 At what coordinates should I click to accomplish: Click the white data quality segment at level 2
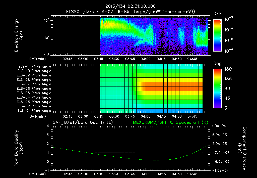(77, 144)
